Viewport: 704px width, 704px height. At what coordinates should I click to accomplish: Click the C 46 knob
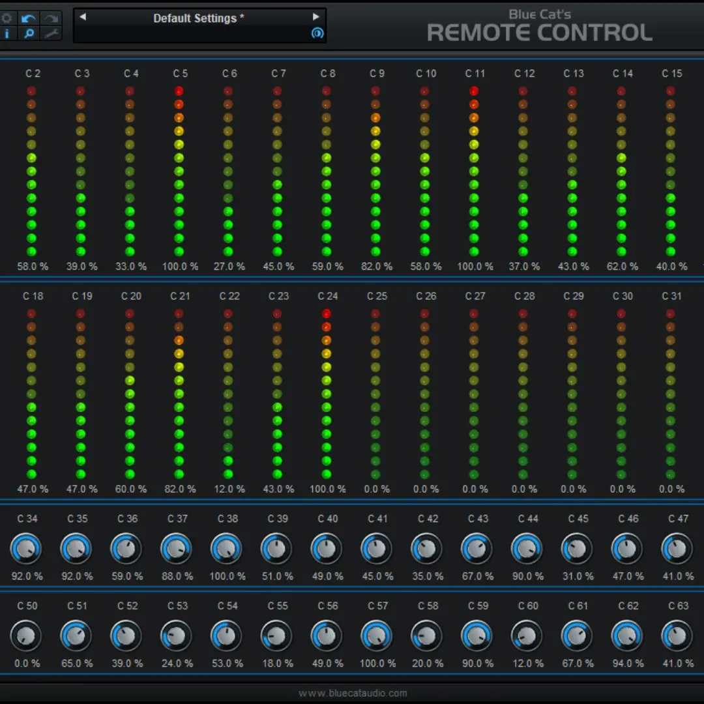tap(627, 549)
